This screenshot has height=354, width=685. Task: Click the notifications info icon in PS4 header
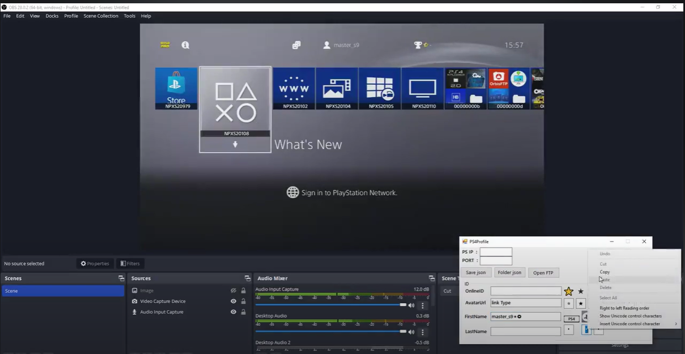tap(185, 45)
